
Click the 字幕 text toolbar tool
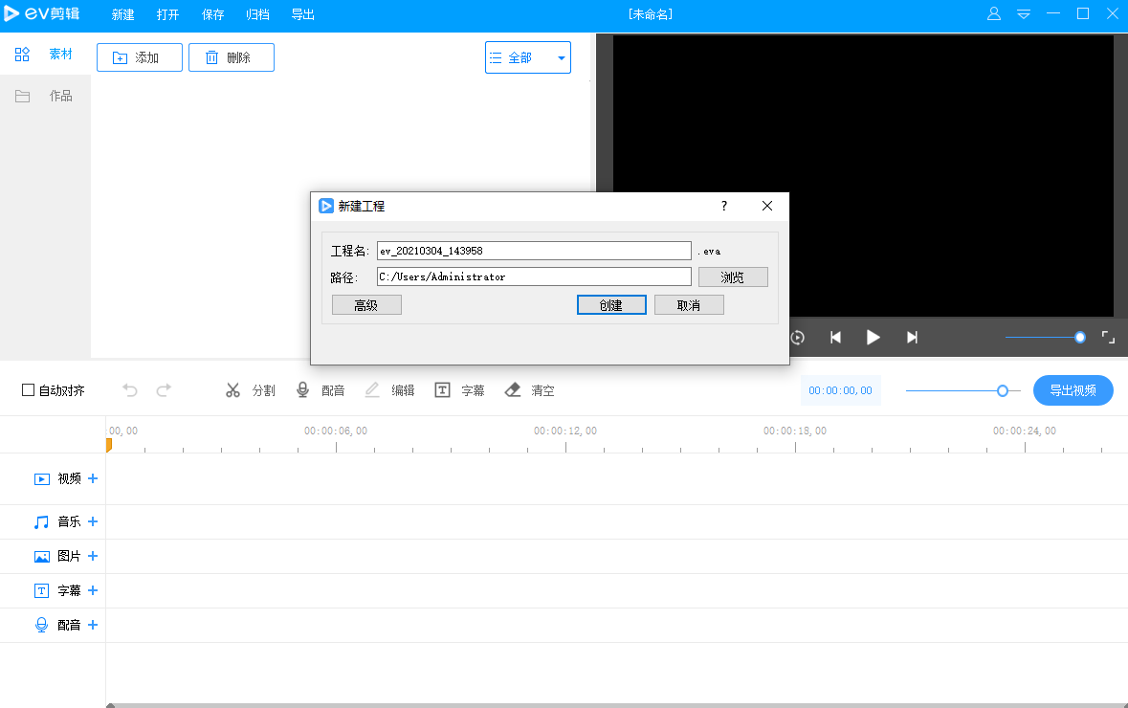point(459,390)
